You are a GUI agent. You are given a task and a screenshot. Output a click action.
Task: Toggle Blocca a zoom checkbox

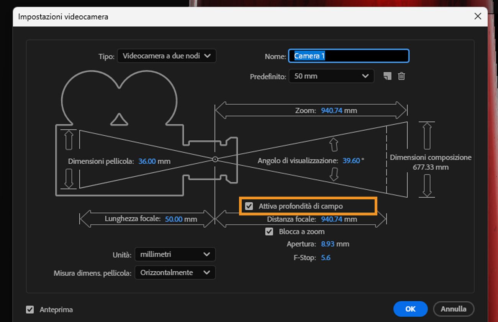pyautogui.click(x=269, y=232)
